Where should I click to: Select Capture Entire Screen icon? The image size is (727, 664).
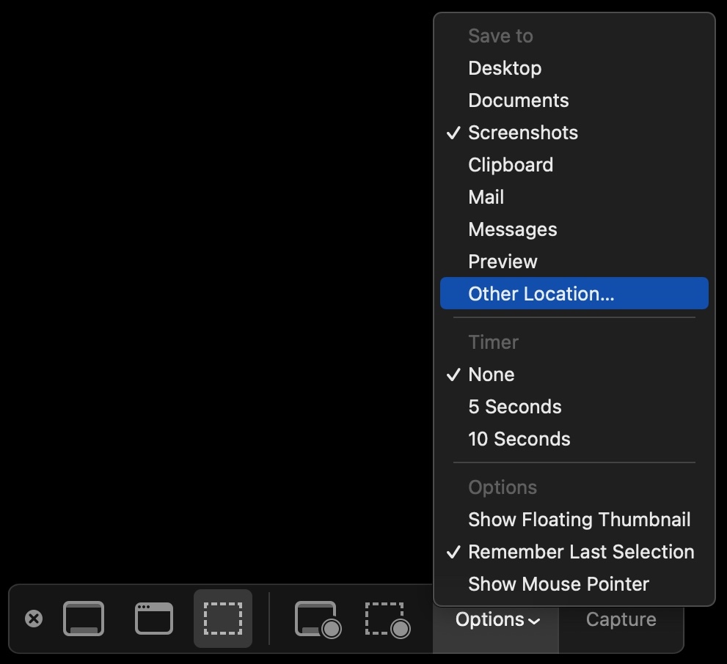click(84, 619)
